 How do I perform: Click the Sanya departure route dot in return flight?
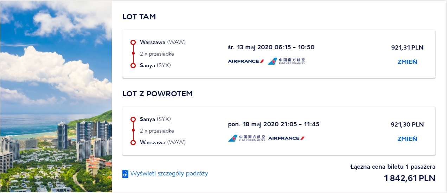(x=133, y=120)
